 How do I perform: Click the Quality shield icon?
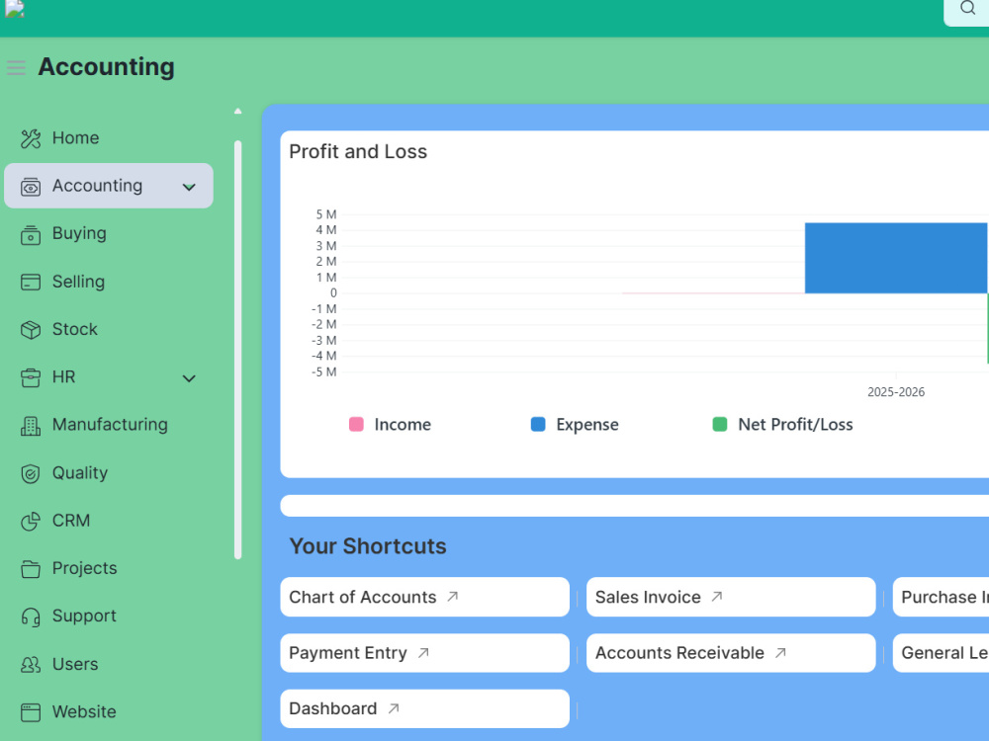[x=31, y=473]
